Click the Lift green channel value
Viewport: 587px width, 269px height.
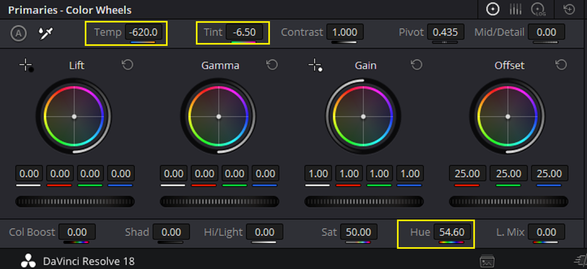point(90,174)
